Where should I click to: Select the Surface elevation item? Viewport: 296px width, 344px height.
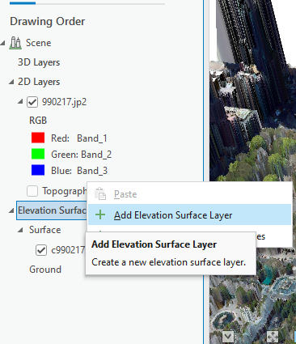point(45,230)
